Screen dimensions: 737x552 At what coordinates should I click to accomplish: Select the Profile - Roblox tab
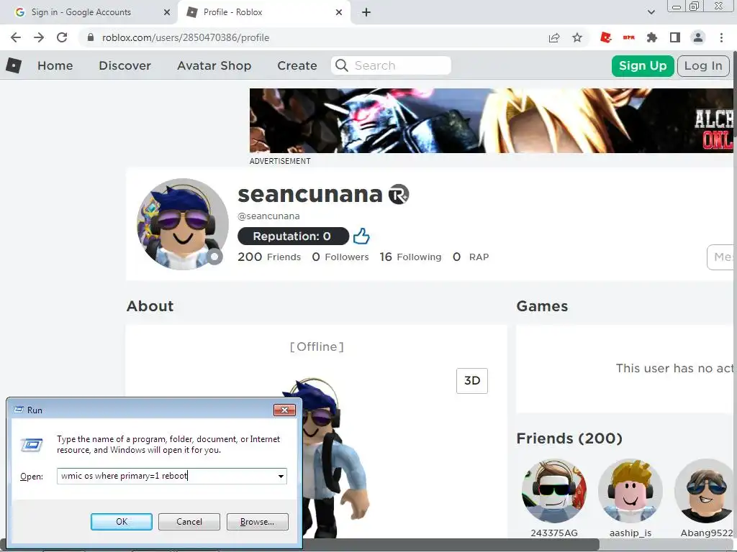coord(263,12)
